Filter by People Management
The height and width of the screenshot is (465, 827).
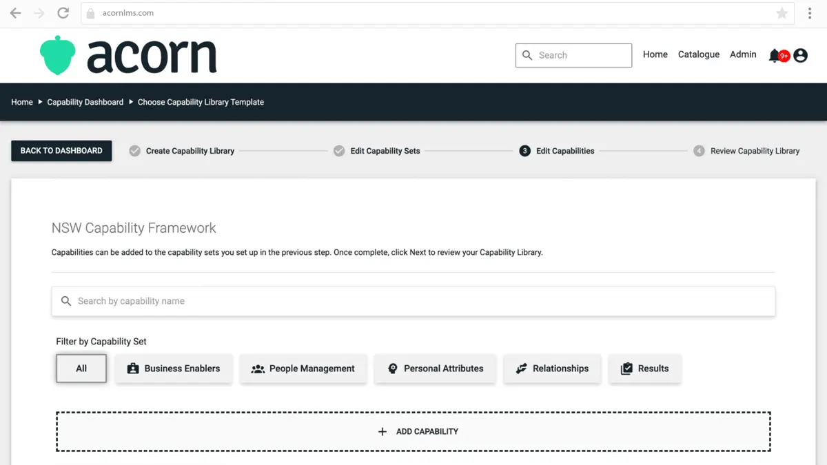(x=303, y=369)
